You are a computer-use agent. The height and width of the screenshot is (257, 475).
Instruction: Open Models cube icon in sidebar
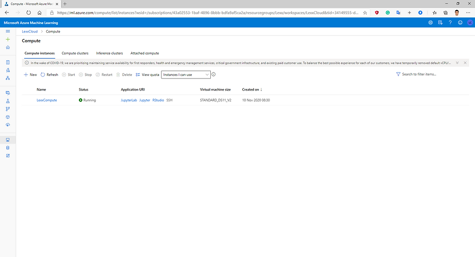pyautogui.click(x=8, y=117)
